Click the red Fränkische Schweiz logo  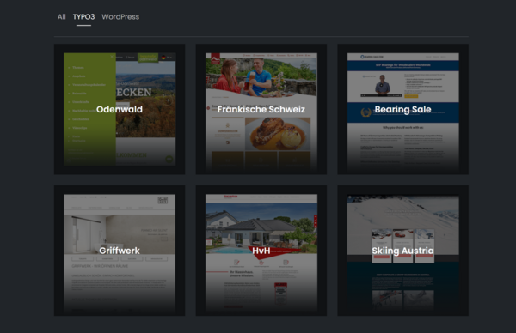[216, 58]
